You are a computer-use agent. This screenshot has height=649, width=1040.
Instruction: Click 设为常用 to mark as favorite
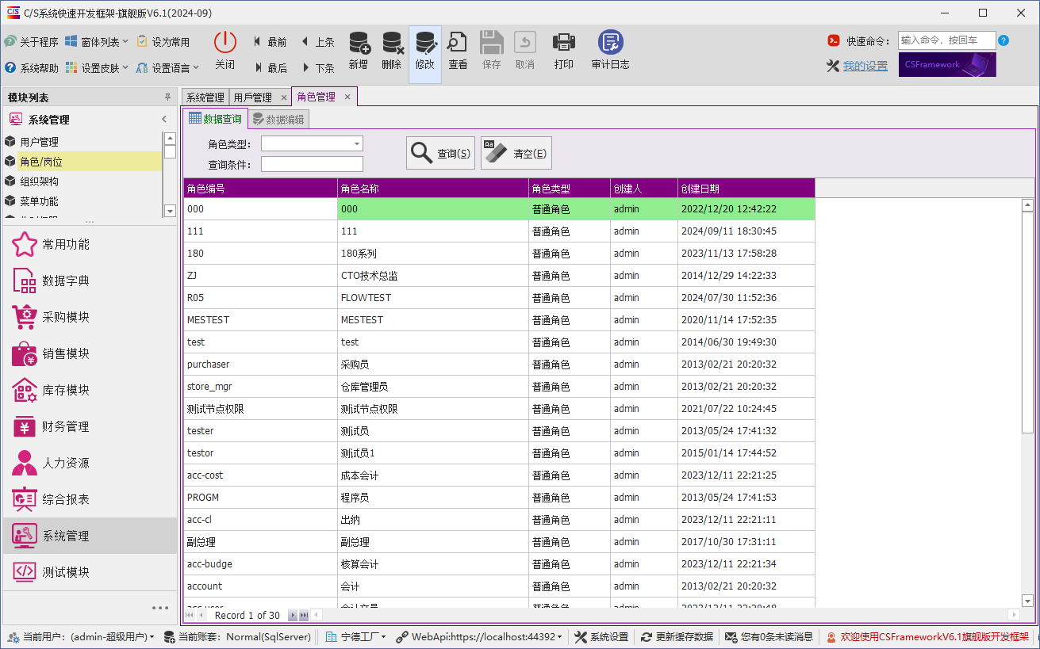[163, 42]
